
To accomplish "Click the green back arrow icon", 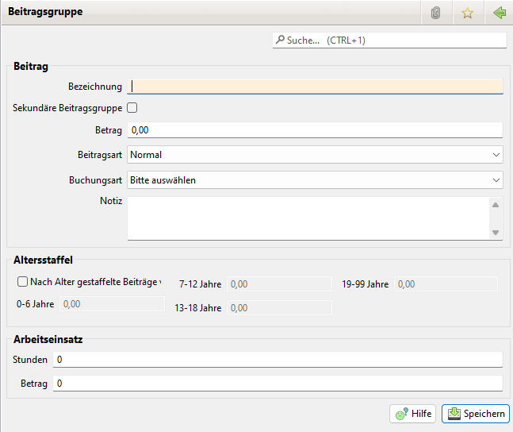I will click(x=499, y=13).
